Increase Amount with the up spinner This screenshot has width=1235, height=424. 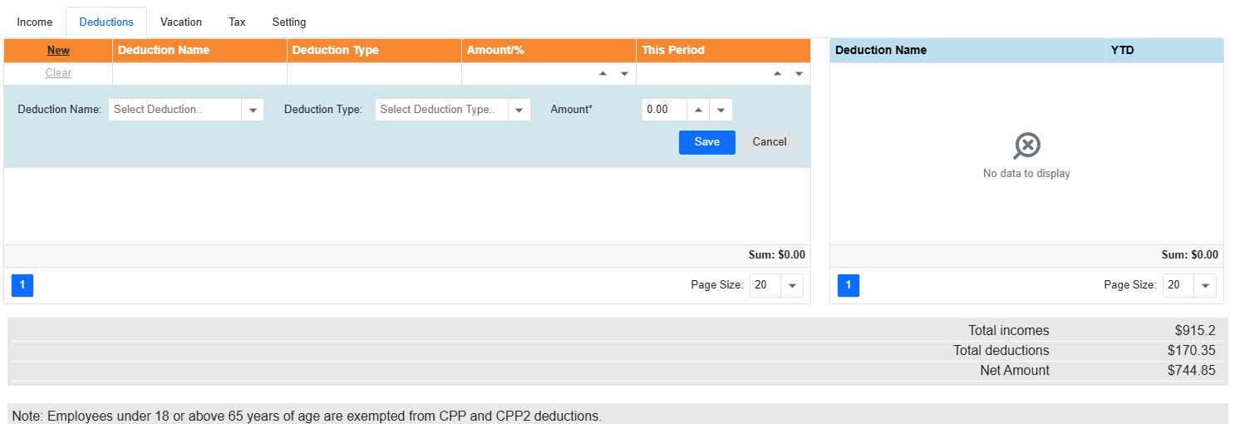699,110
